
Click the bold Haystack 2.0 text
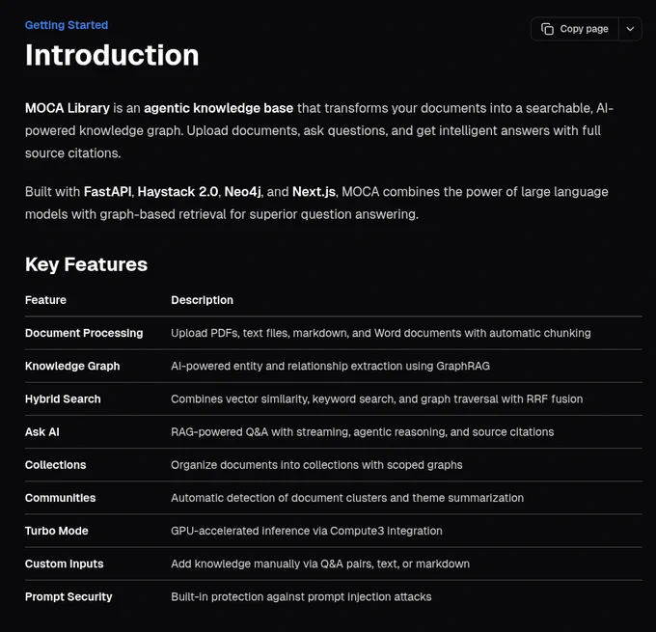pyautogui.click(x=178, y=192)
